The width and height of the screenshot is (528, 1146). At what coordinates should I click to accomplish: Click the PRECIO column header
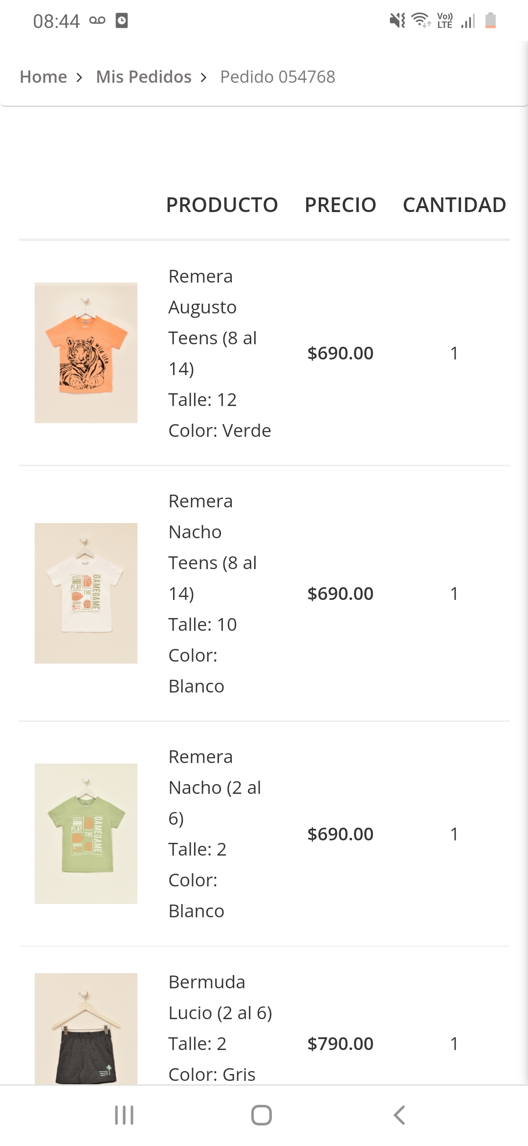[x=340, y=205]
